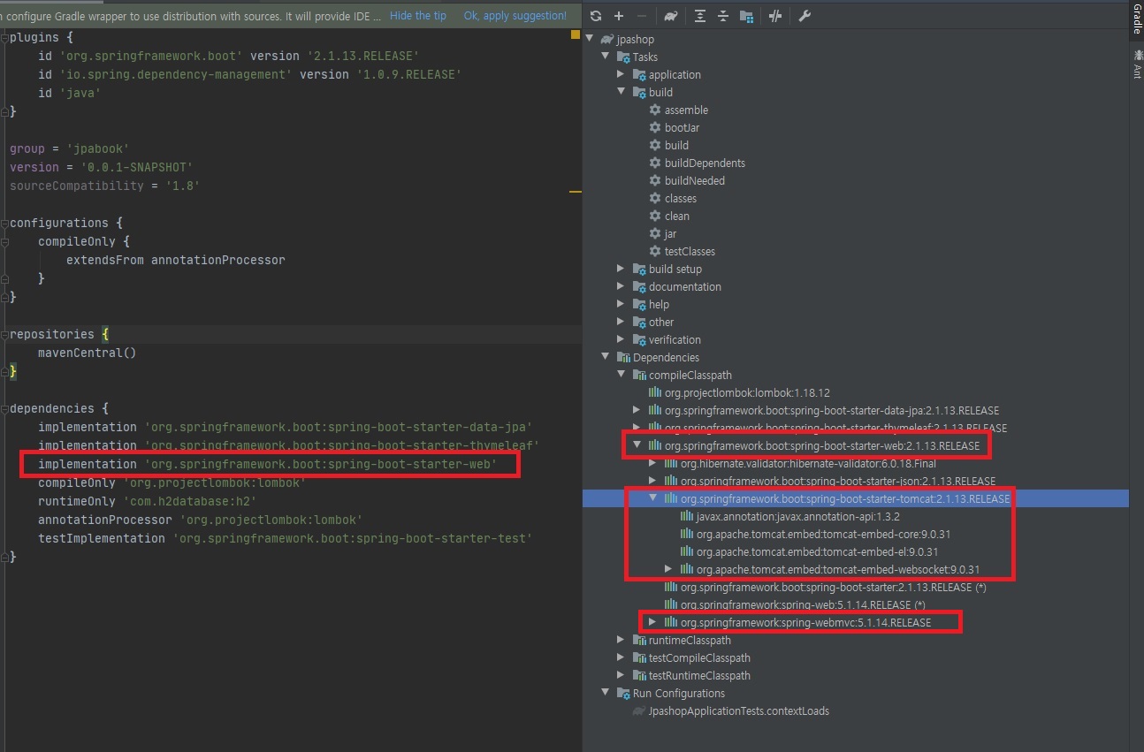
Task: Click the plus icon to link a Gradle project
Action: coord(619,16)
